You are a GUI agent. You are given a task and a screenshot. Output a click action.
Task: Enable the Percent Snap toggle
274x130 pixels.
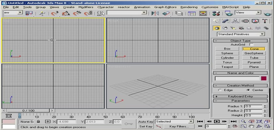[77, 13]
